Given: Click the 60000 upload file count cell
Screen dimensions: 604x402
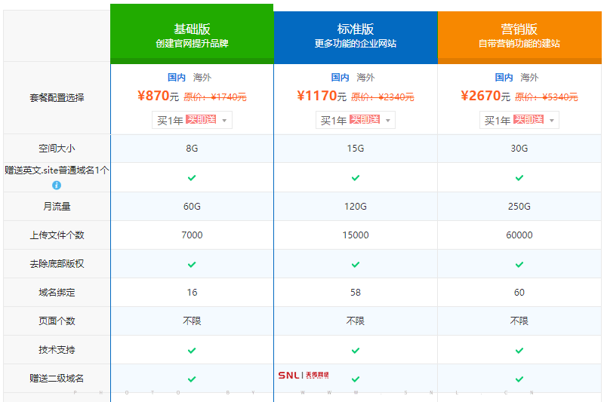Looking at the screenshot, I should pos(519,235).
